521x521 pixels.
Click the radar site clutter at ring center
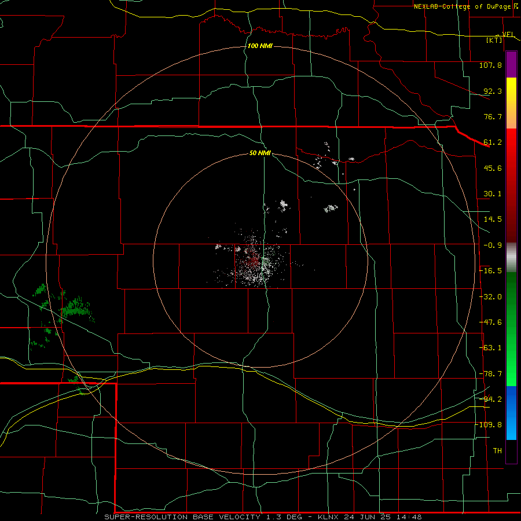(256, 261)
